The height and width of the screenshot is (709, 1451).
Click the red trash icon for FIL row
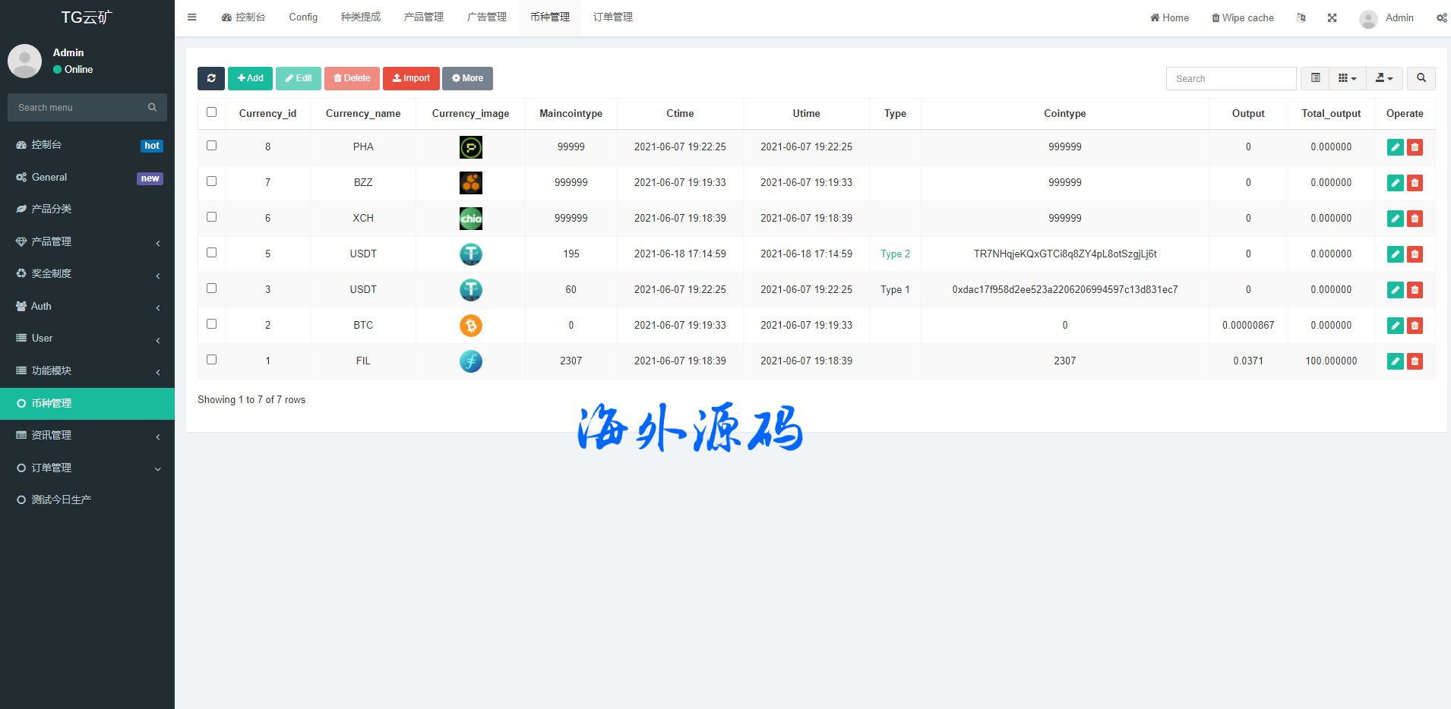click(1415, 361)
